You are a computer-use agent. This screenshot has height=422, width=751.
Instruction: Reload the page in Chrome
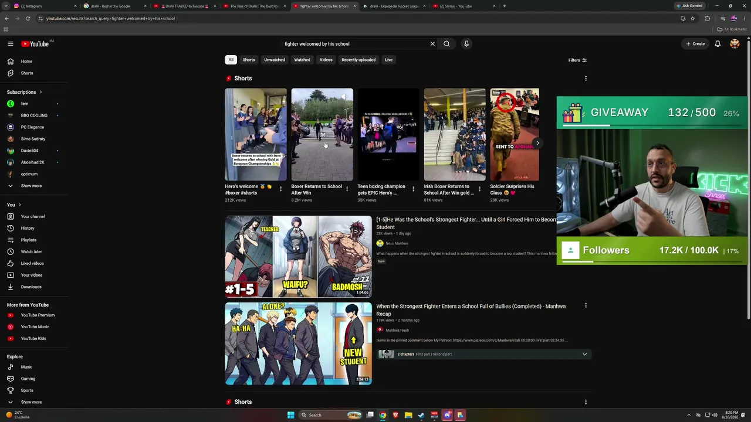28,18
